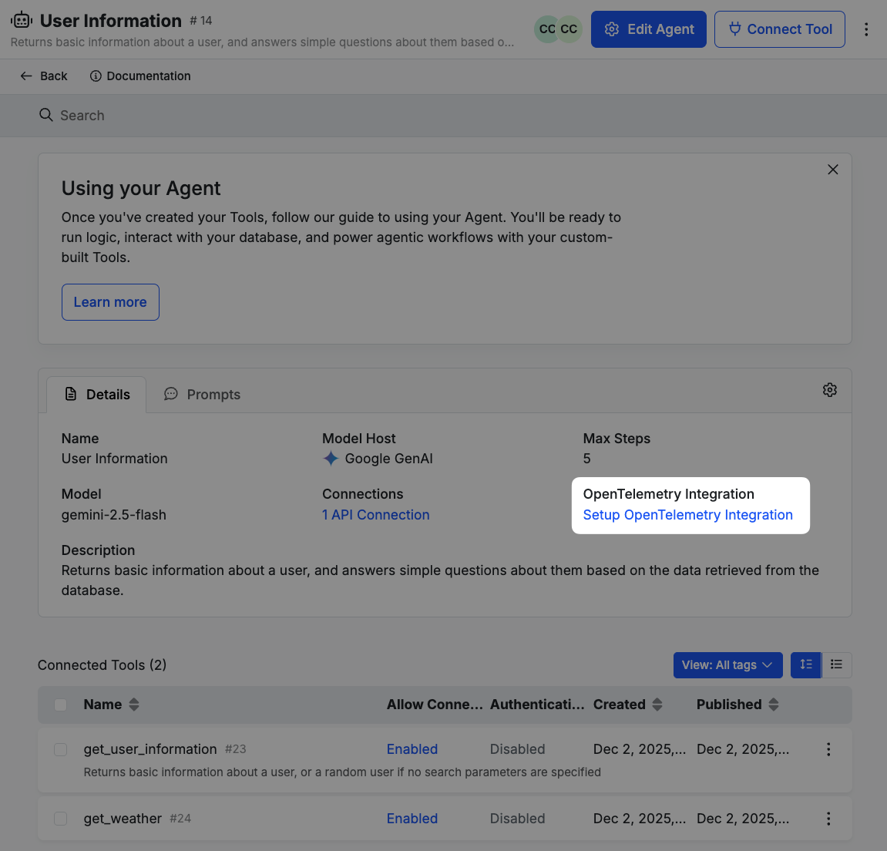Click the first CC collaborator avatar
Screen dimensions: 887x851
546,29
